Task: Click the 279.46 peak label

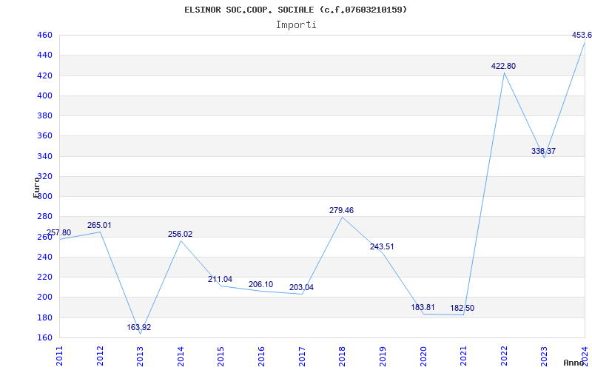Action: [341, 211]
